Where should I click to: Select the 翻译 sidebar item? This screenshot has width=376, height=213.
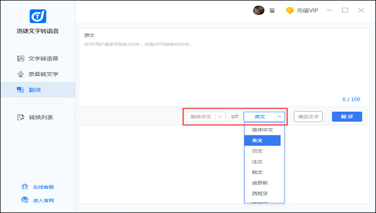[x=38, y=90]
